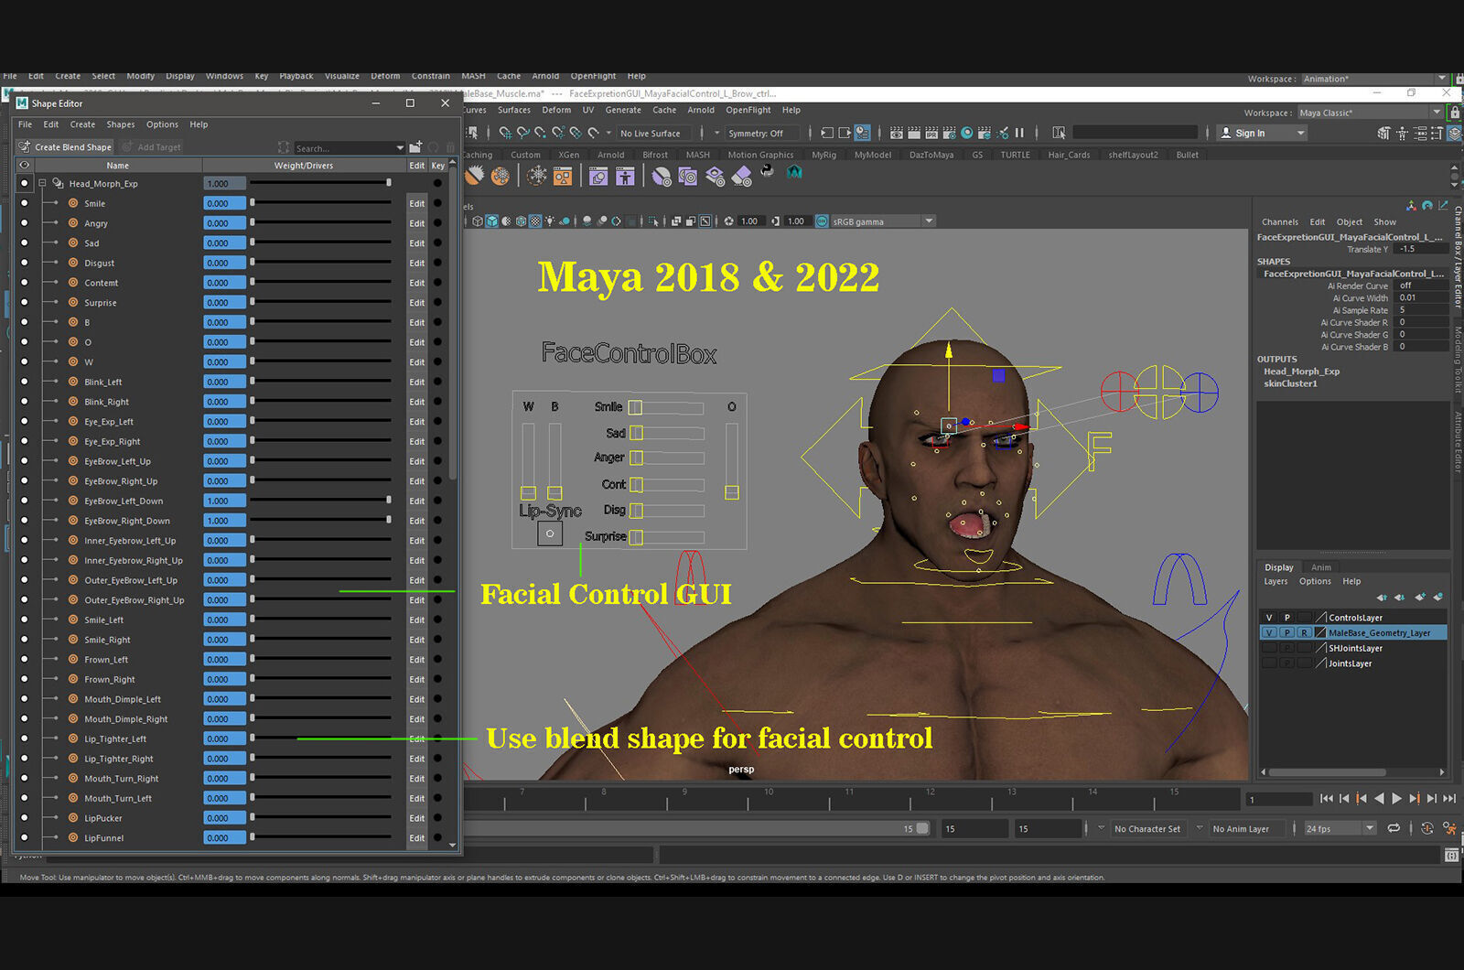1464x970 pixels.
Task: Collapse the Head_Morph_Exp tree node
Action: (42, 184)
